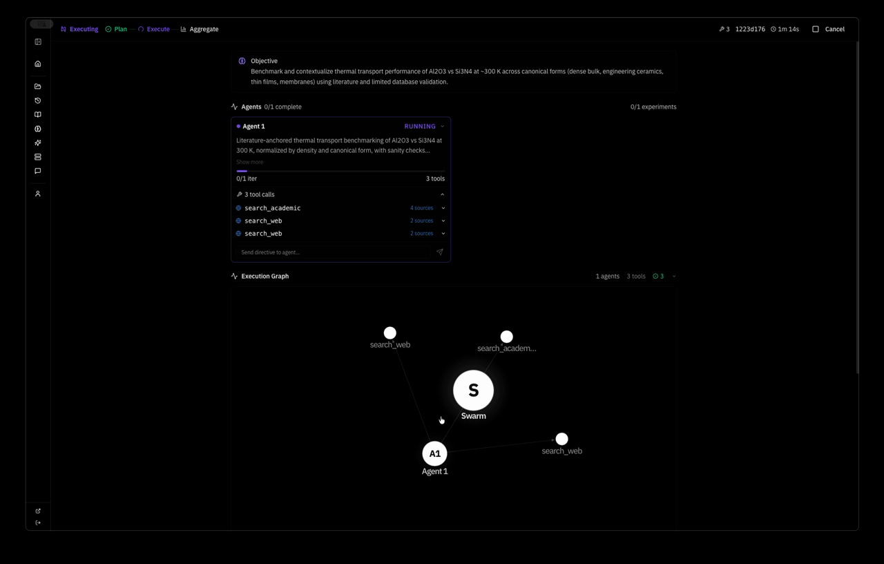
Task: Click the user profile icon
Action: pyautogui.click(x=38, y=194)
